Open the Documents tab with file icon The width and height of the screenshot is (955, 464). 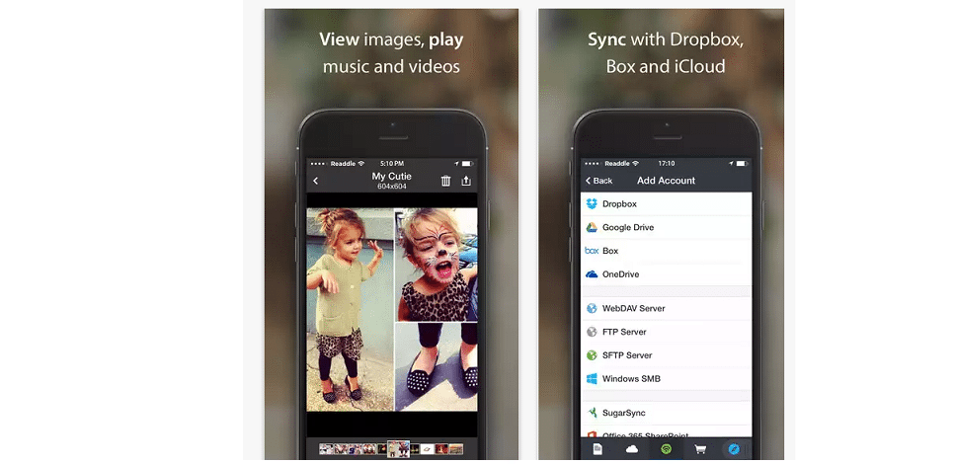(x=597, y=449)
